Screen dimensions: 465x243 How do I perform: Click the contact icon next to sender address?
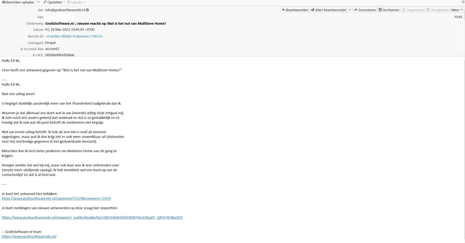point(87,10)
